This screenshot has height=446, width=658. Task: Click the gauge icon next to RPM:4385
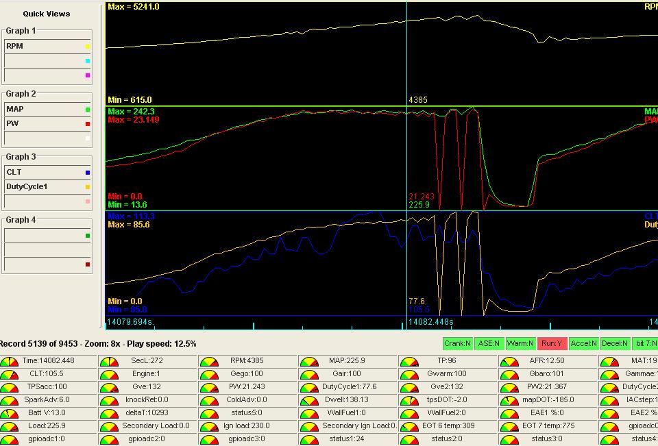click(x=208, y=361)
